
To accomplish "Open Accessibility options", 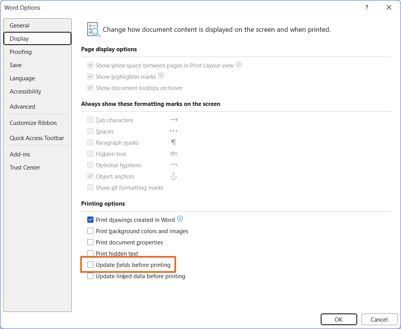I will coord(37,92).
